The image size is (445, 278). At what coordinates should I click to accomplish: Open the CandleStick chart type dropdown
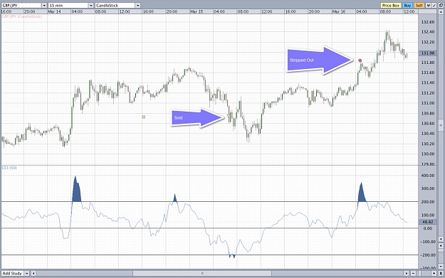(137, 6)
